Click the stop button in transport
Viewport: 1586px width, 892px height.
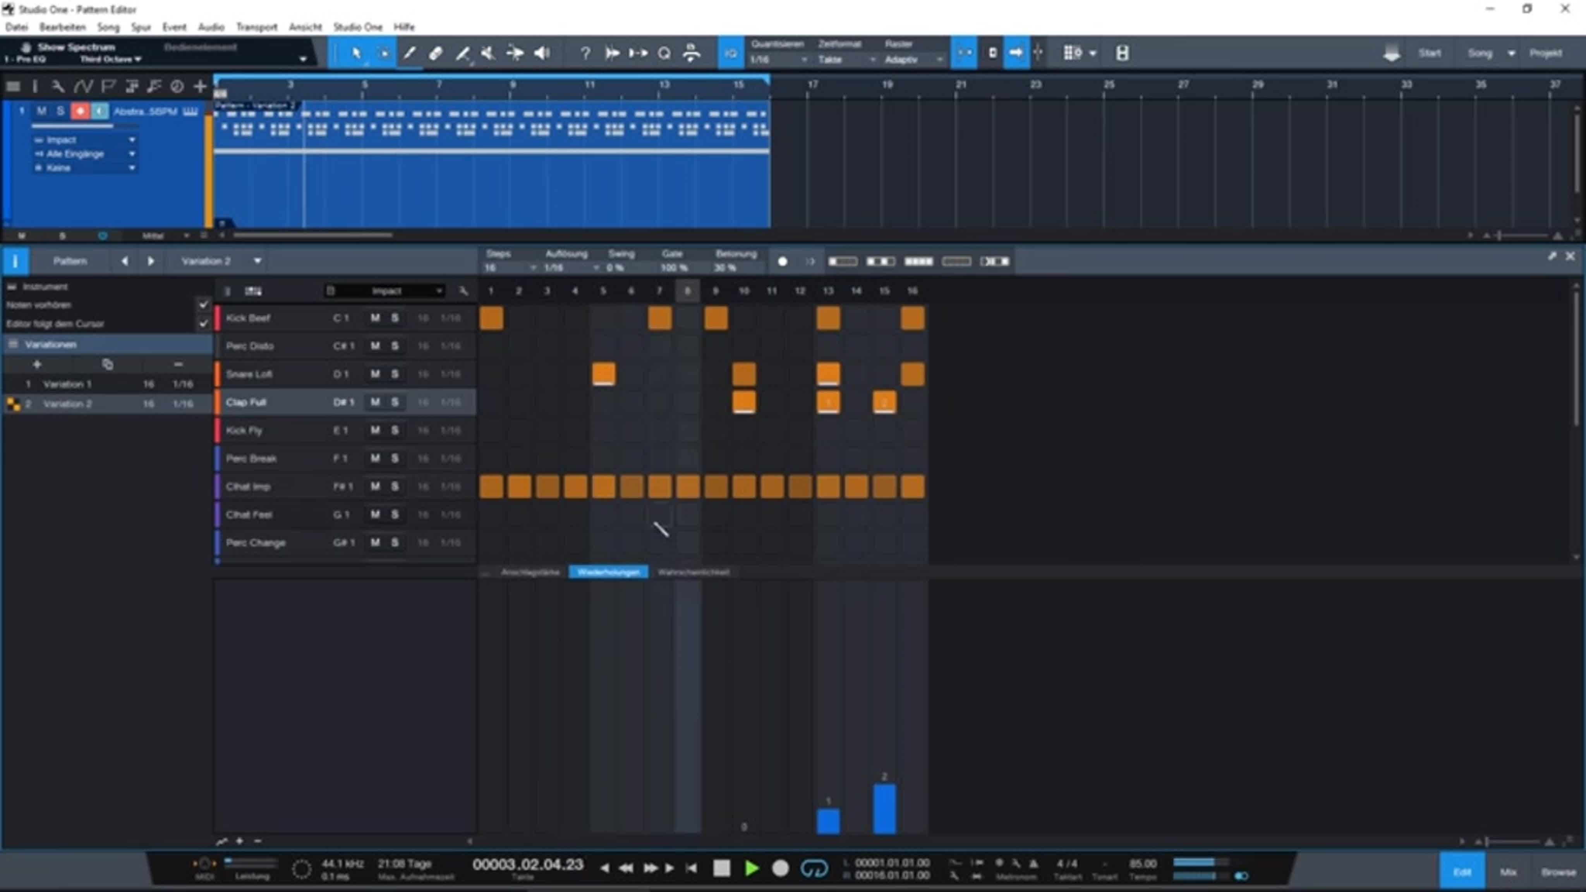point(722,868)
